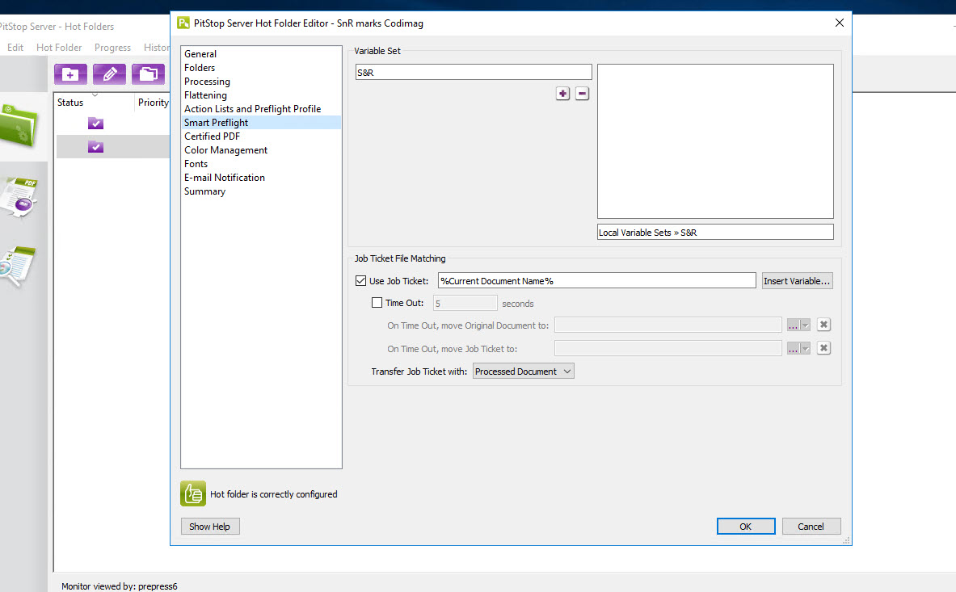The height and width of the screenshot is (592, 956).
Task: Select General settings category
Action: click(200, 54)
